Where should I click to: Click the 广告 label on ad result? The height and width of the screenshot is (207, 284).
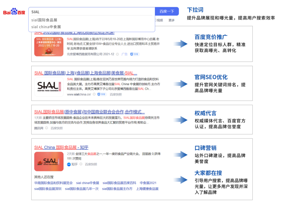pyautogui.click(x=124, y=54)
